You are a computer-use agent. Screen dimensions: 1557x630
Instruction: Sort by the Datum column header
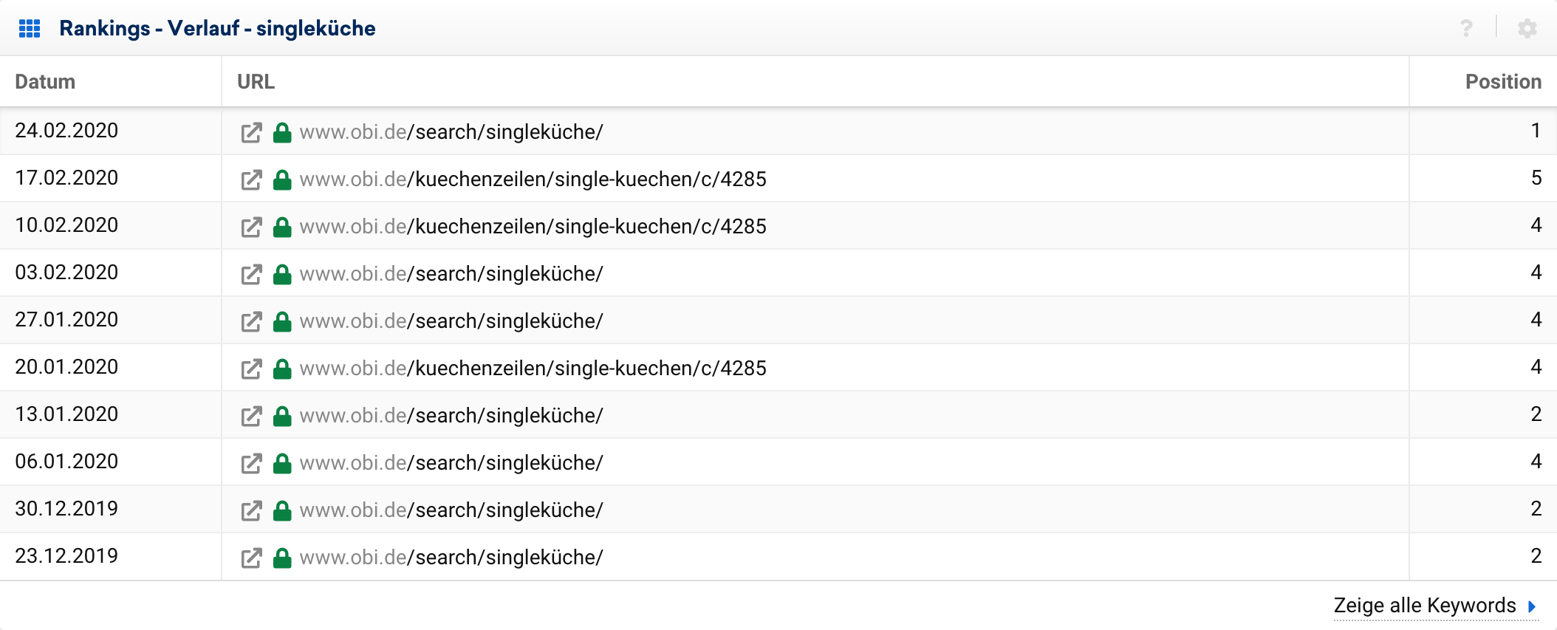(45, 82)
